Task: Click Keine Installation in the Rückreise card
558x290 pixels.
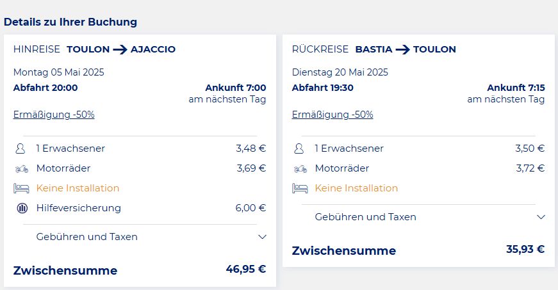Action: tap(356, 188)
